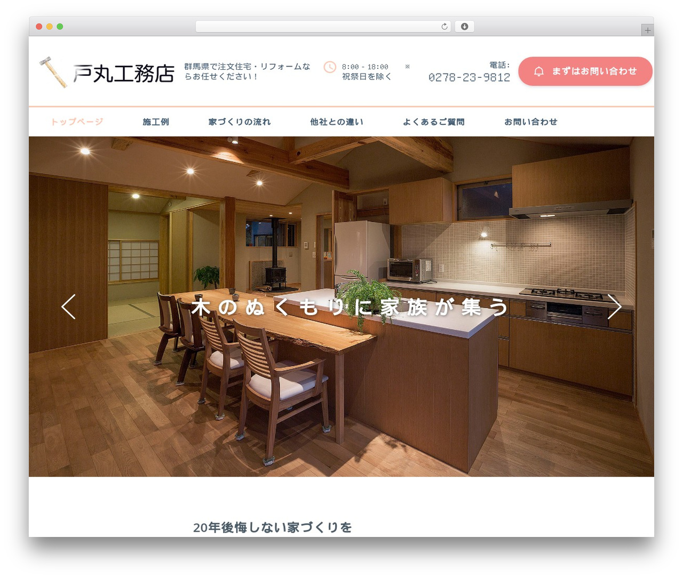Click the 群馬県で注文住宅 tagline text
This screenshot has width=683, height=578.
tap(247, 71)
